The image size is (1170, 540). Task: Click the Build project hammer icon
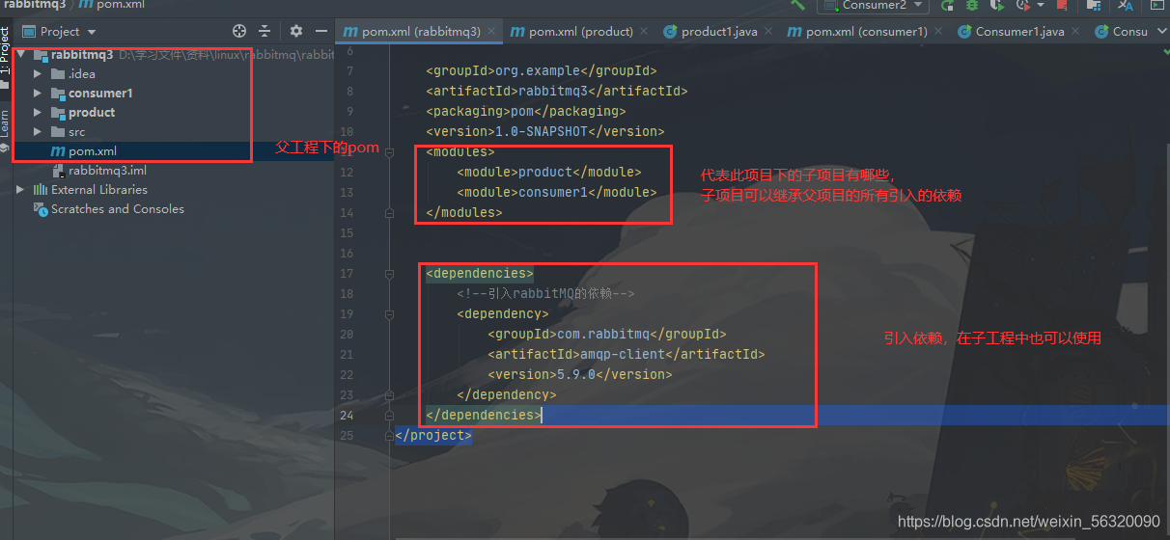[x=797, y=5]
